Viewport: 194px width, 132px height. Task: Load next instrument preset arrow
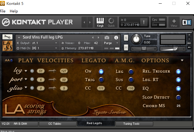pyautogui.click(x=98, y=37)
